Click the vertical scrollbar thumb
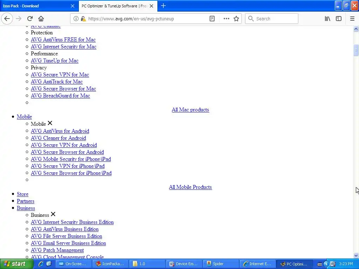 point(356,50)
